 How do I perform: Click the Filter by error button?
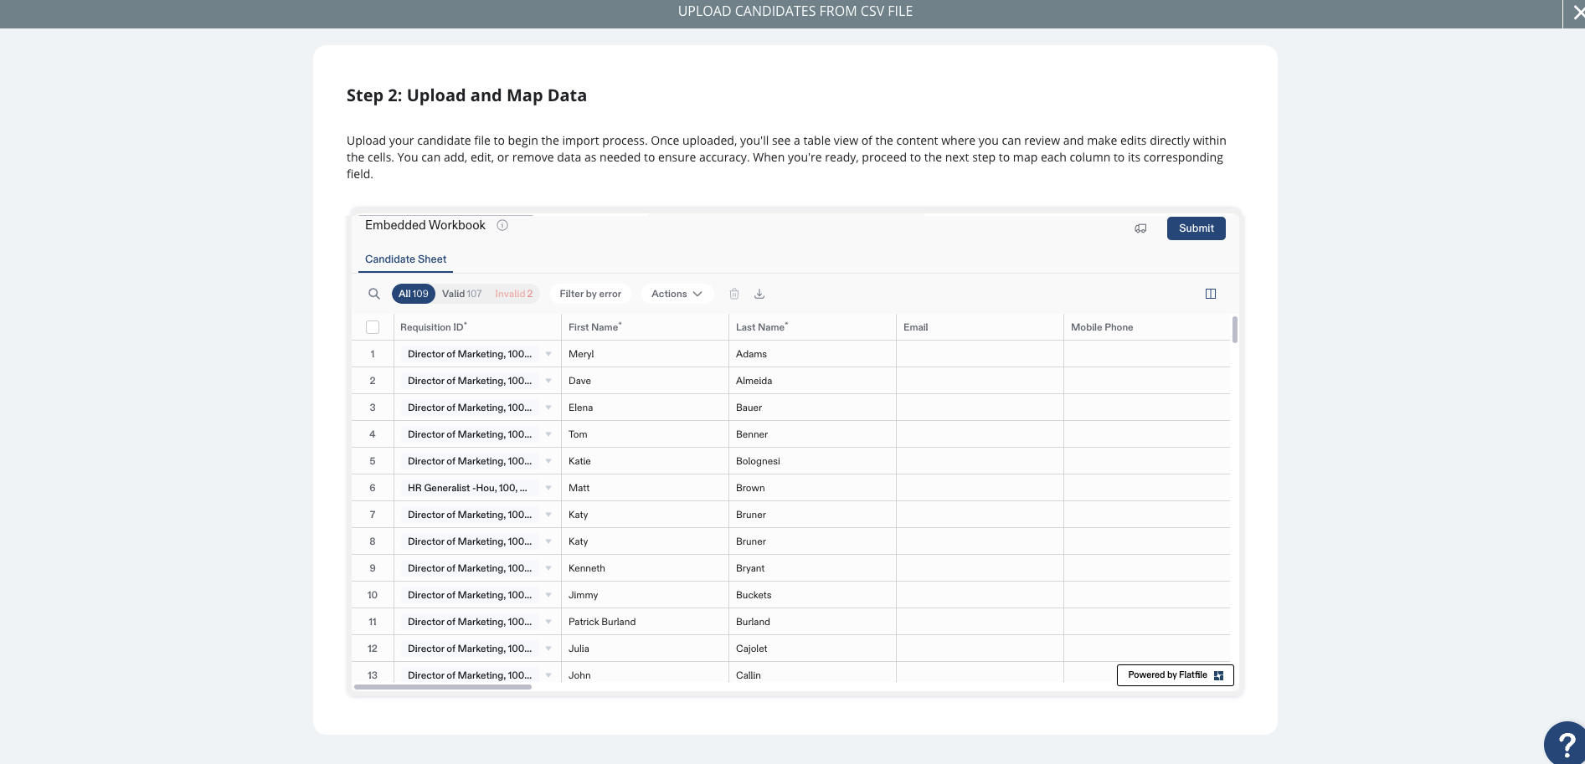590,294
